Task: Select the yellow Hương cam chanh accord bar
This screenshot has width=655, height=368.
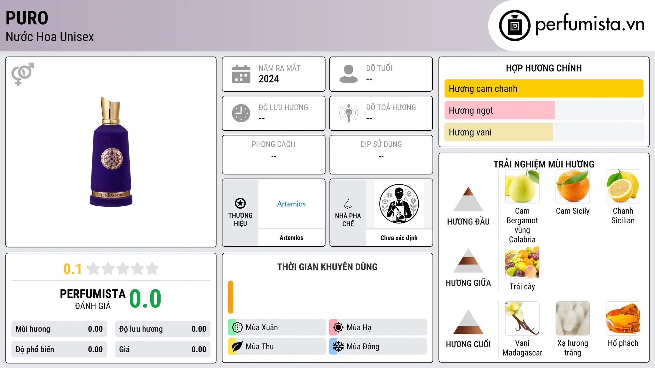Action: point(544,88)
